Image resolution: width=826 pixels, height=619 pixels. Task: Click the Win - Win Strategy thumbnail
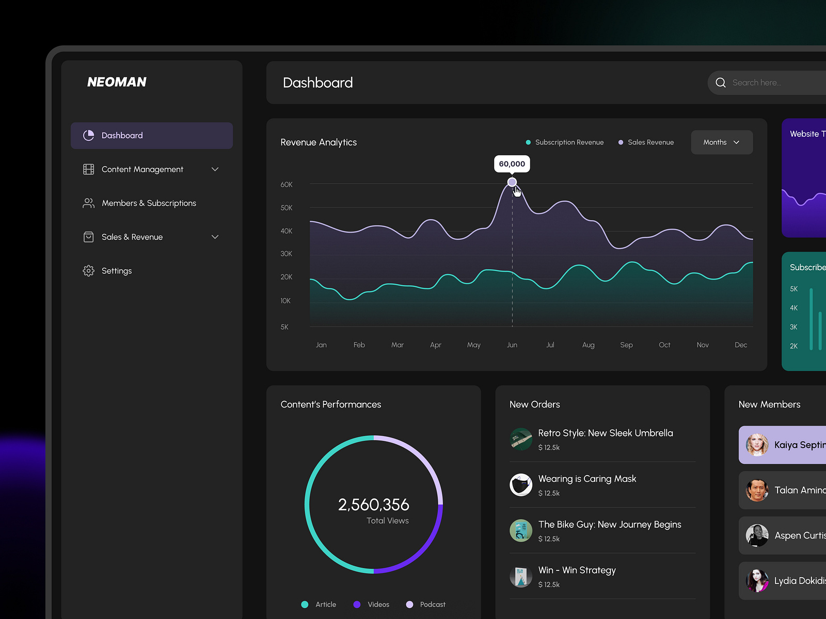[x=521, y=576]
